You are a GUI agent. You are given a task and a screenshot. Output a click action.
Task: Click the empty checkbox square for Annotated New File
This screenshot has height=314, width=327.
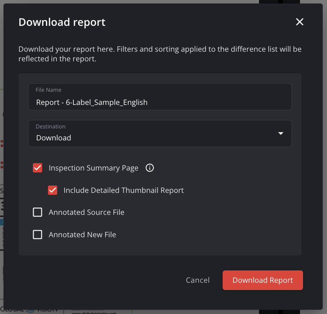[37, 235]
